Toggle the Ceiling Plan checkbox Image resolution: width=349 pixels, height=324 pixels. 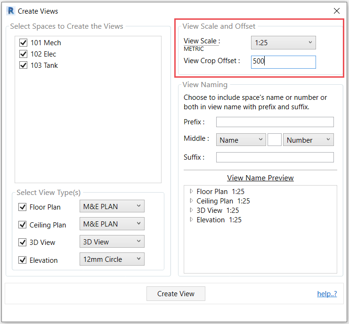[x=22, y=225]
